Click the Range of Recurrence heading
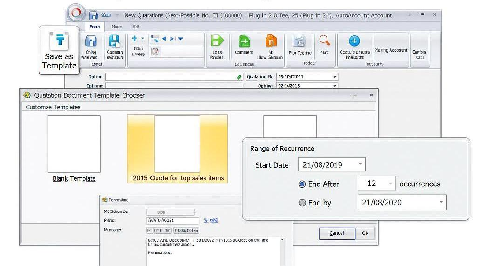 pos(282,149)
